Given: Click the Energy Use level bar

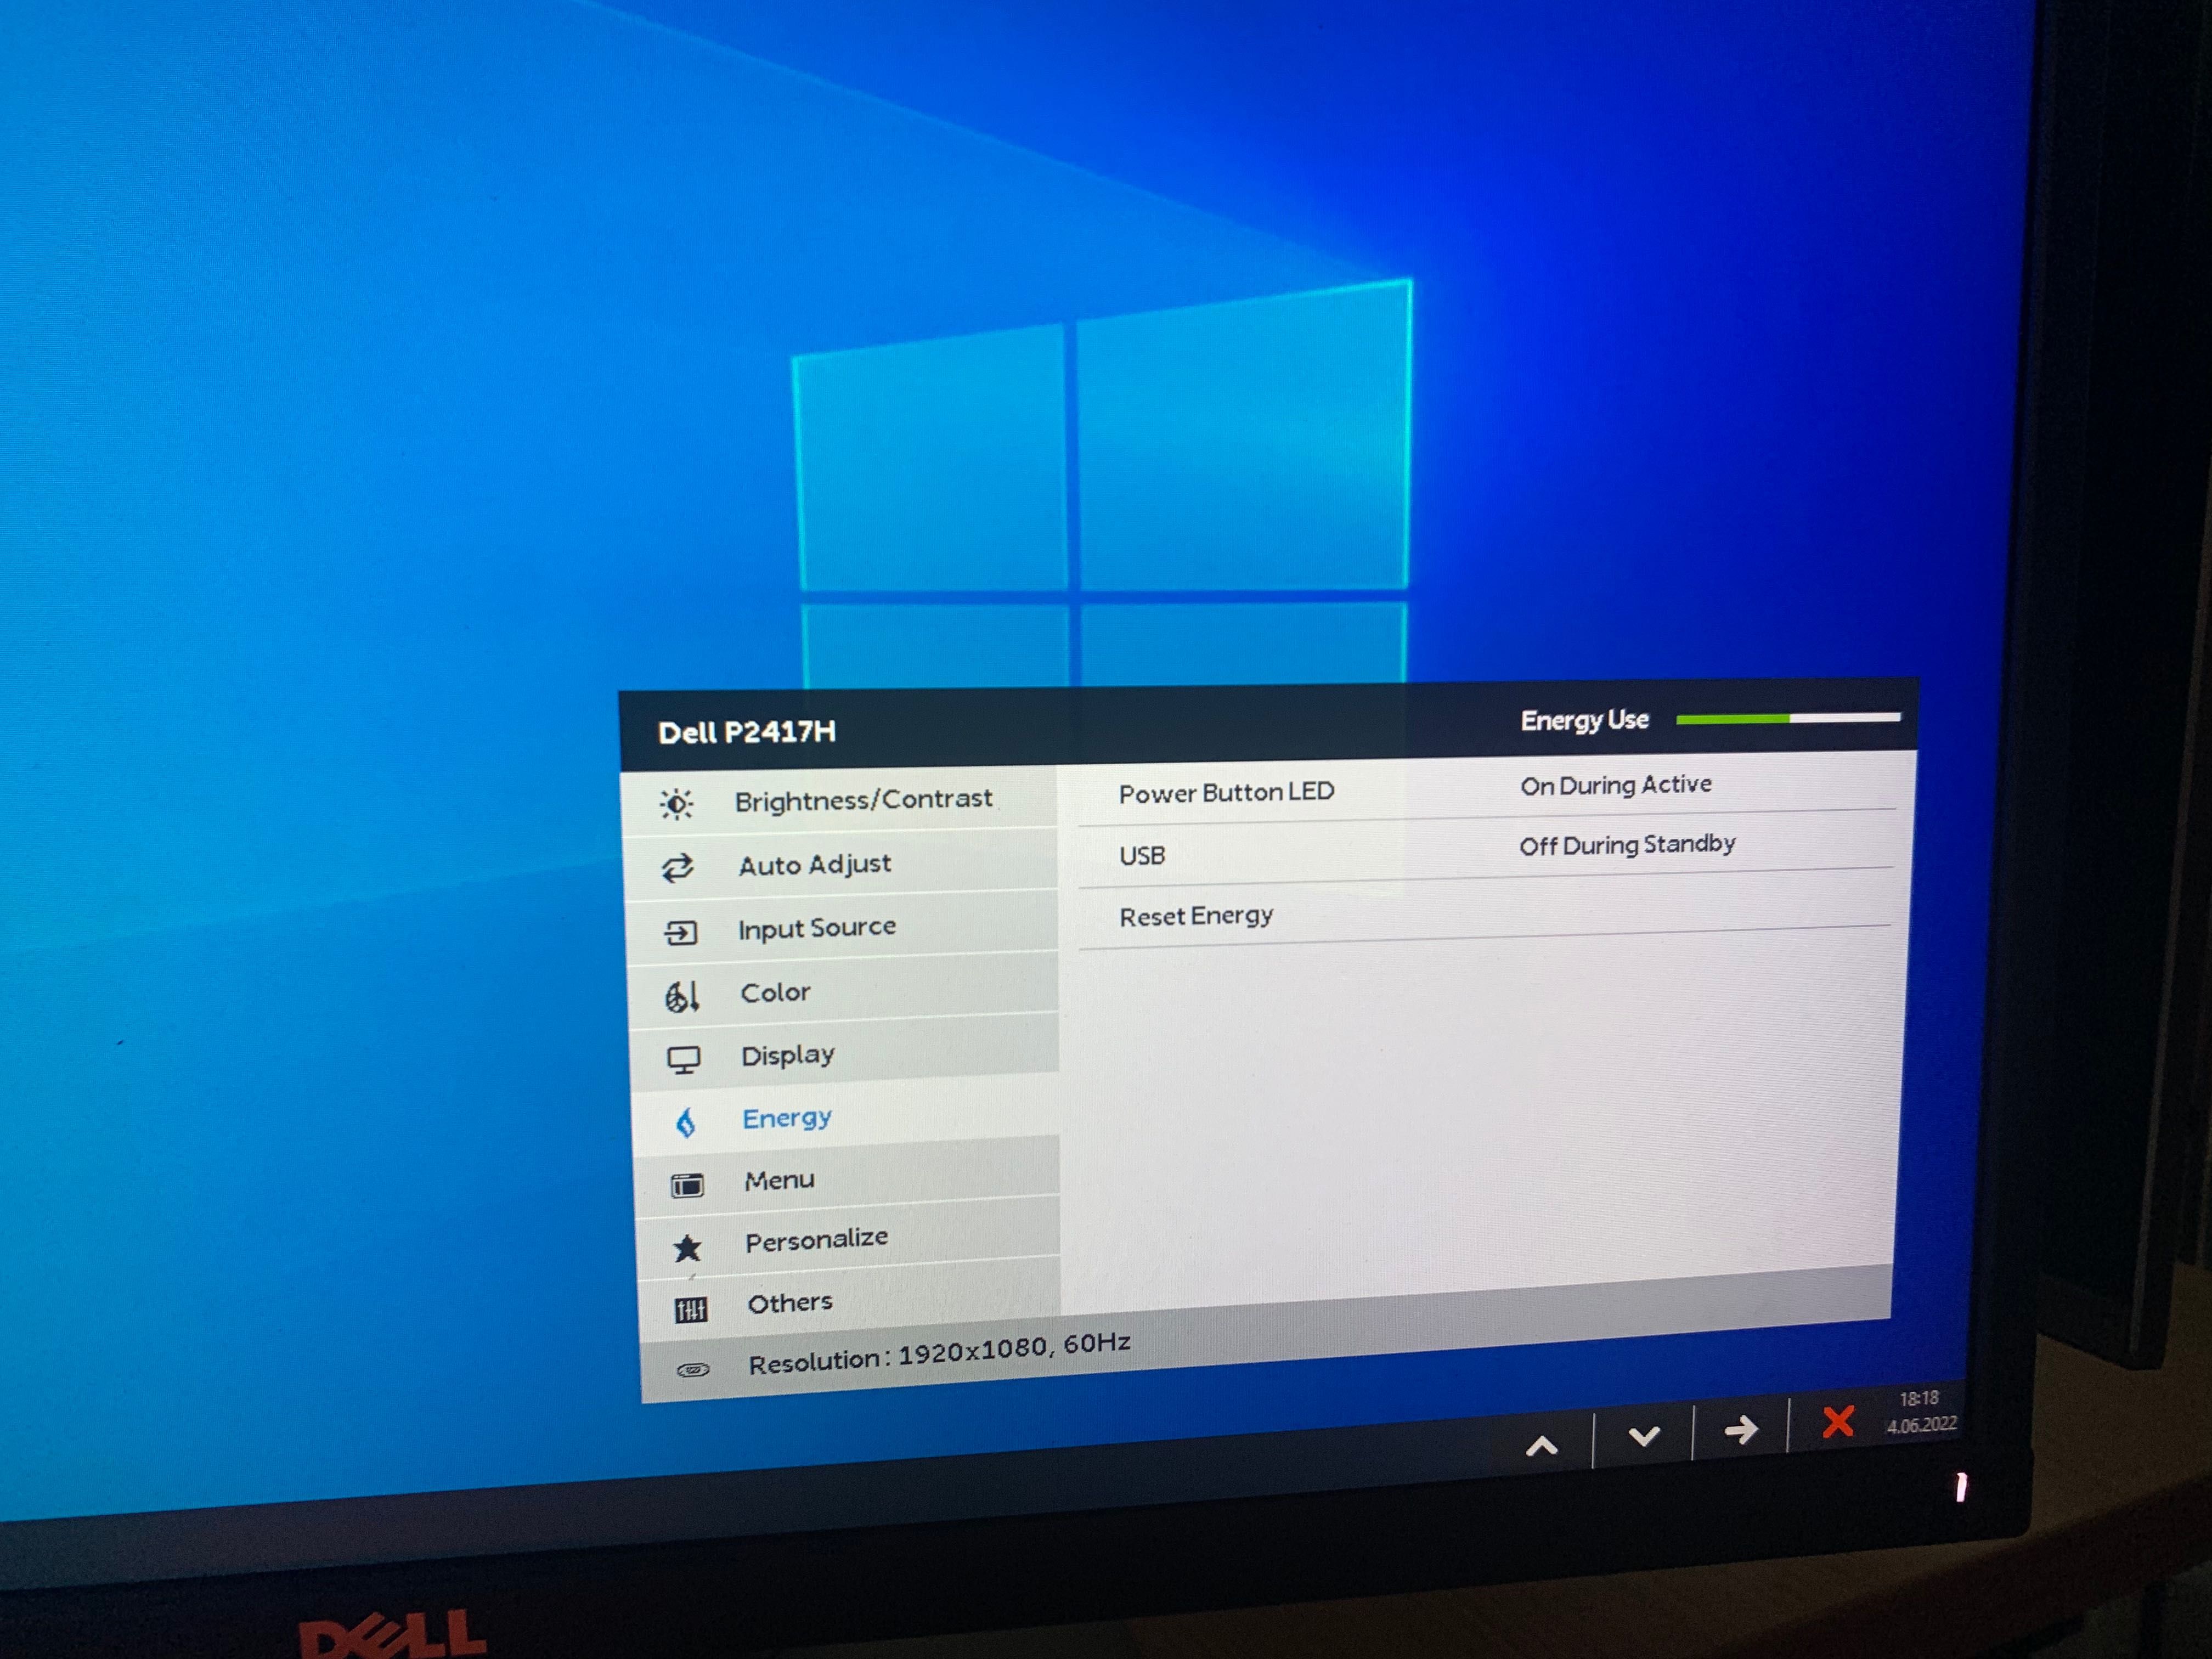Looking at the screenshot, I should [1788, 718].
